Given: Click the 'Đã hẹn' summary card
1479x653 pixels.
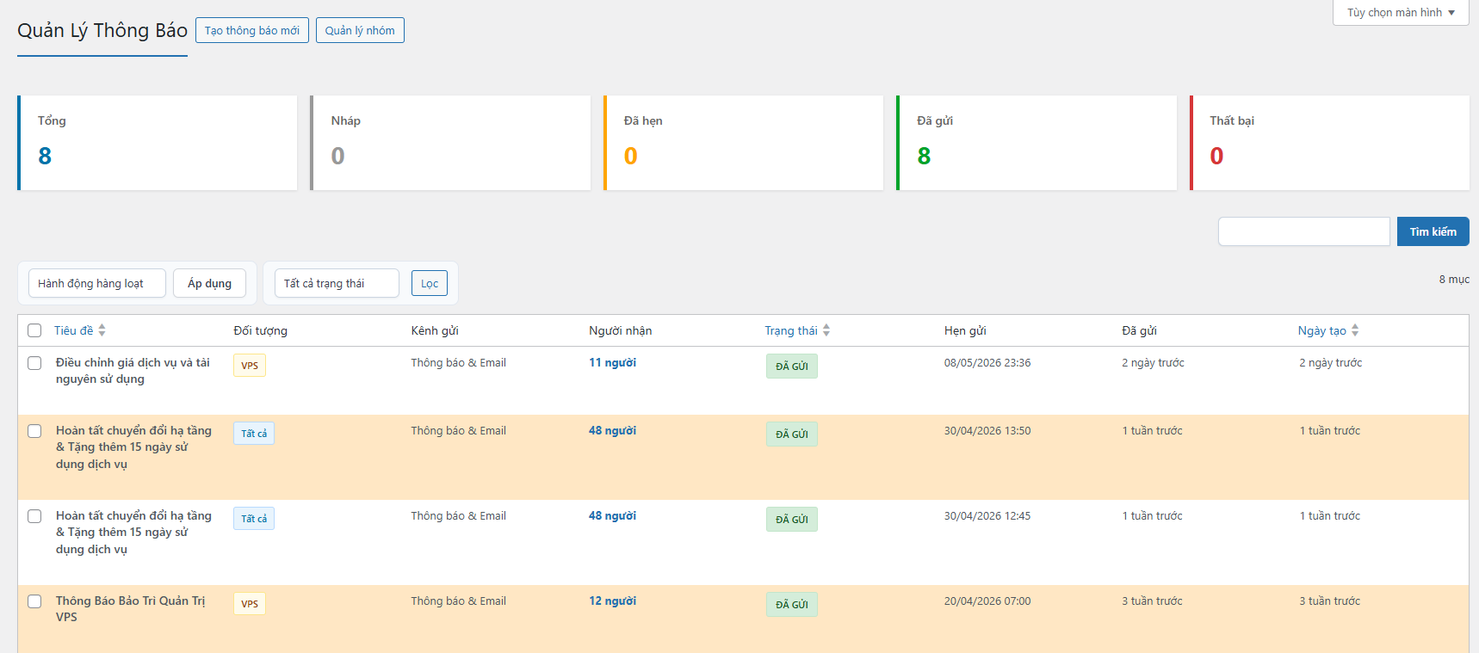Looking at the screenshot, I should 744,143.
